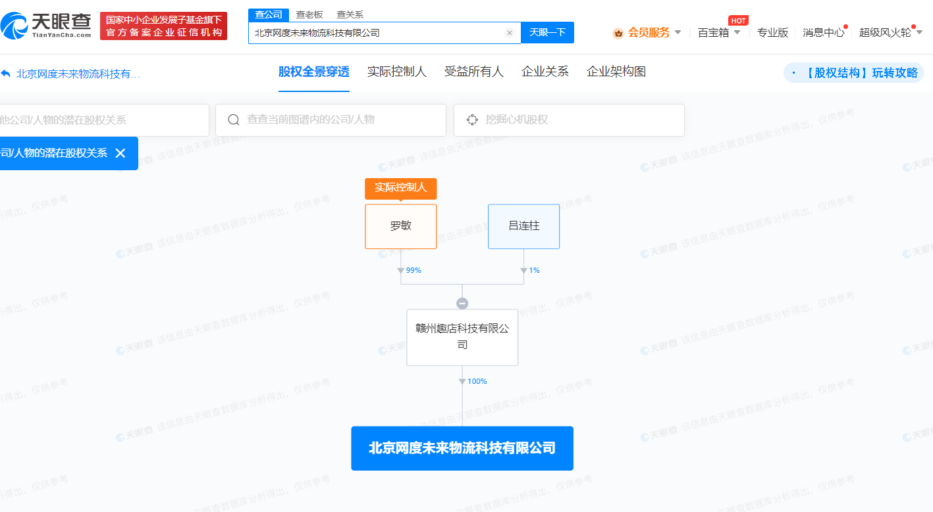Open the 北京网度未来物流科技有… breadcrumb link

(x=78, y=74)
